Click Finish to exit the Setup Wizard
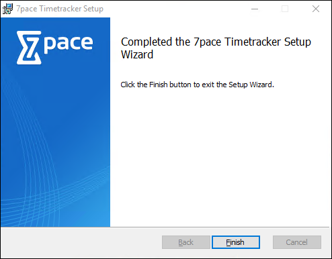The image size is (332, 259). click(236, 242)
